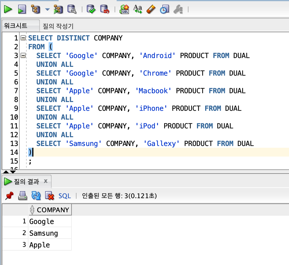This screenshot has height=265, width=289.
Task: Click the 'Samsung' string on line 13
Action: 84,144
